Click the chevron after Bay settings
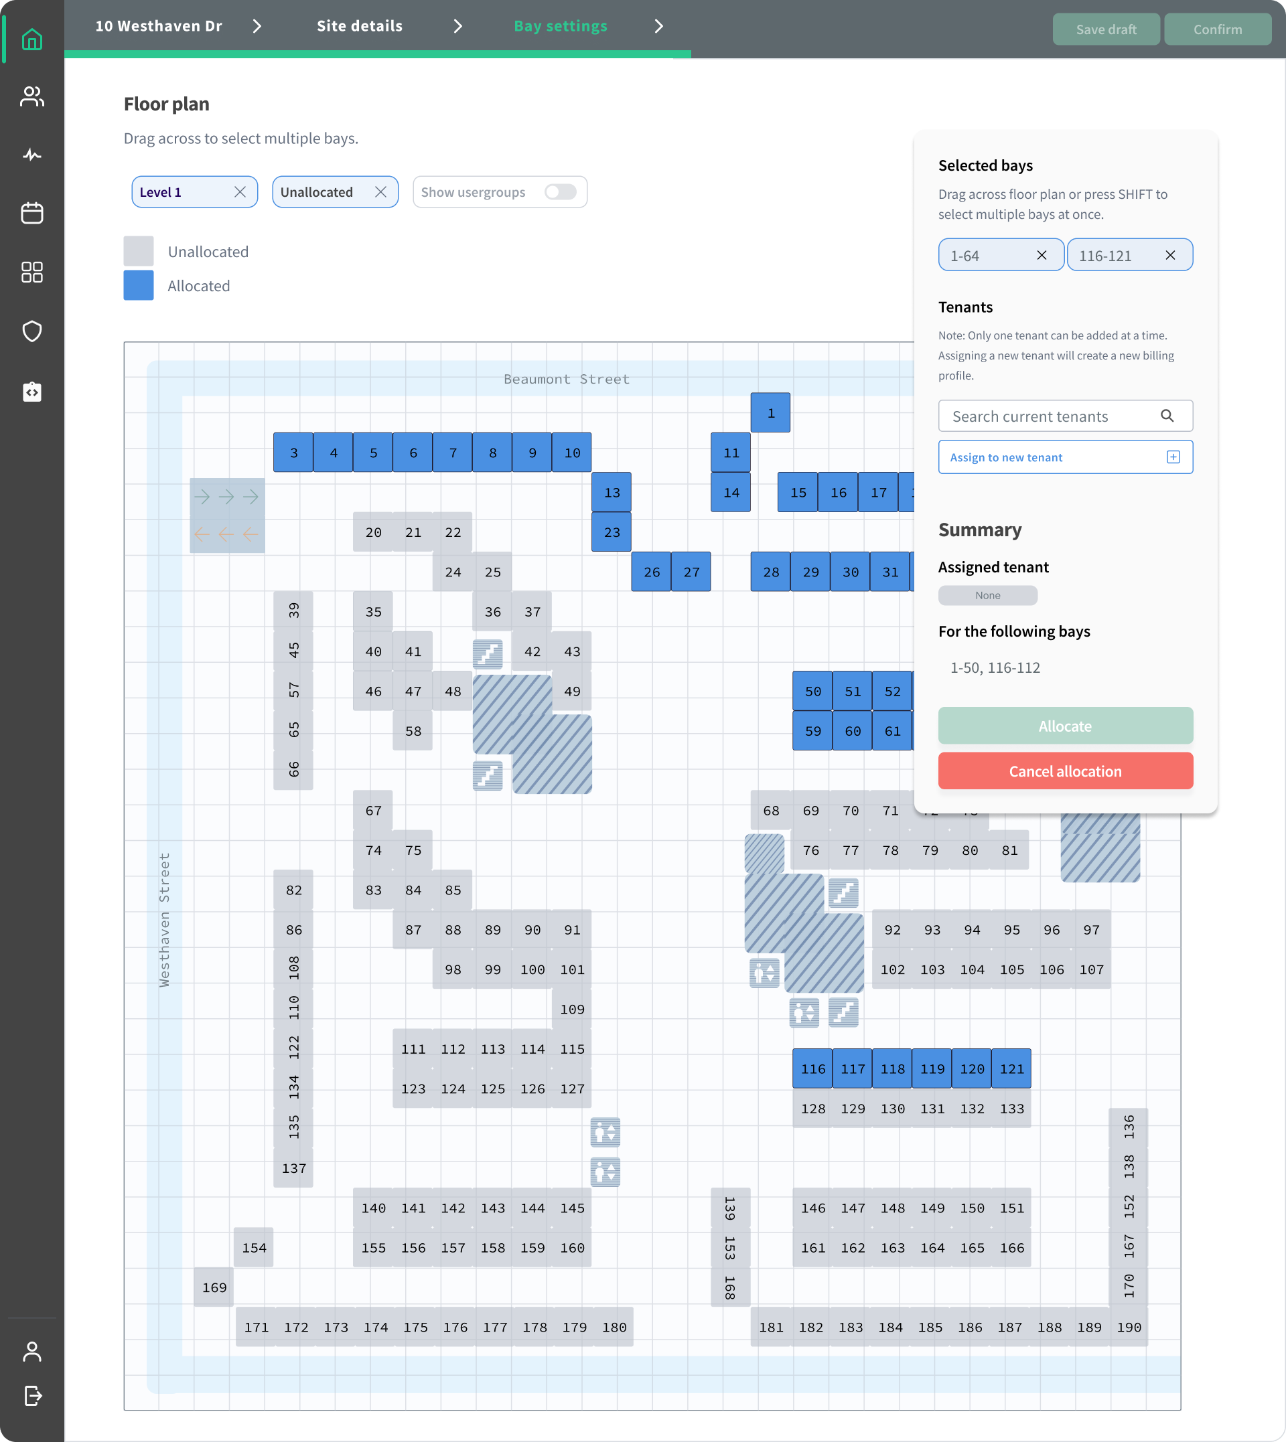This screenshot has width=1286, height=1442. click(658, 26)
